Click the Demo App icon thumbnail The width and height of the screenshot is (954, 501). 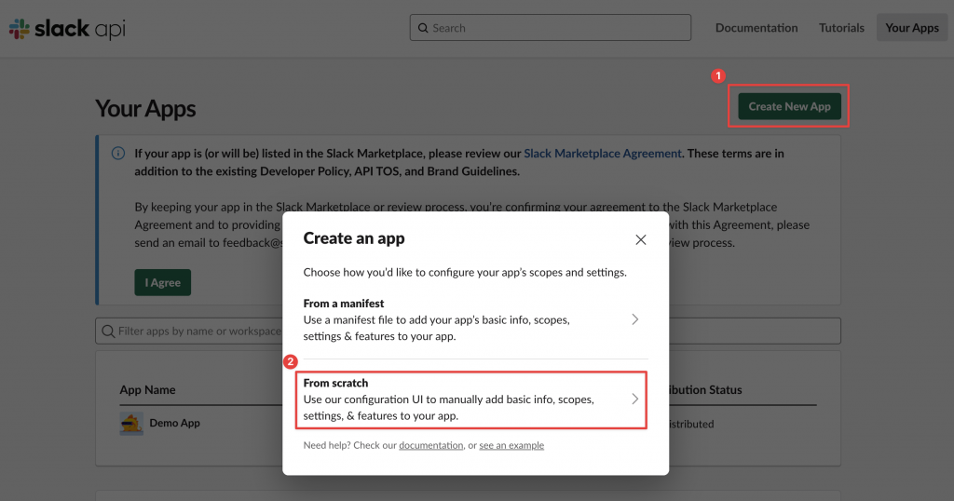click(131, 424)
